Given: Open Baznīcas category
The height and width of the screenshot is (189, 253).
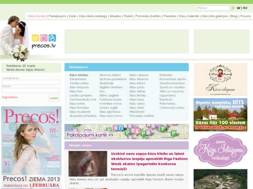Looking at the screenshot, I should (x=166, y=100).
